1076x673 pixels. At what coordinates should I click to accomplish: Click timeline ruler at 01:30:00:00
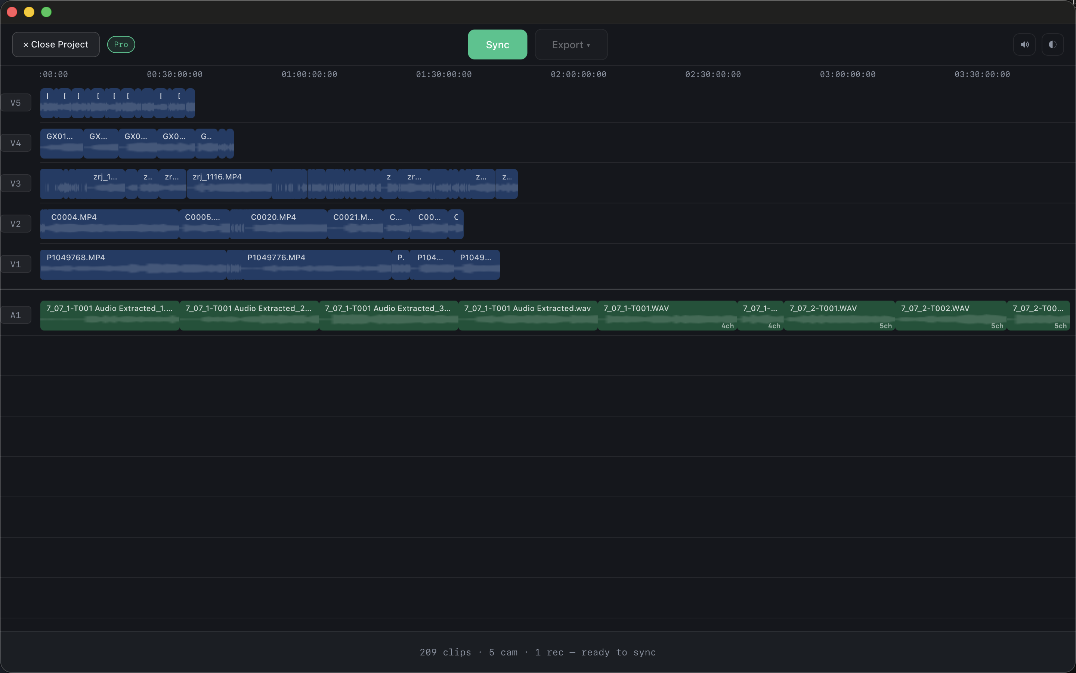tap(444, 74)
